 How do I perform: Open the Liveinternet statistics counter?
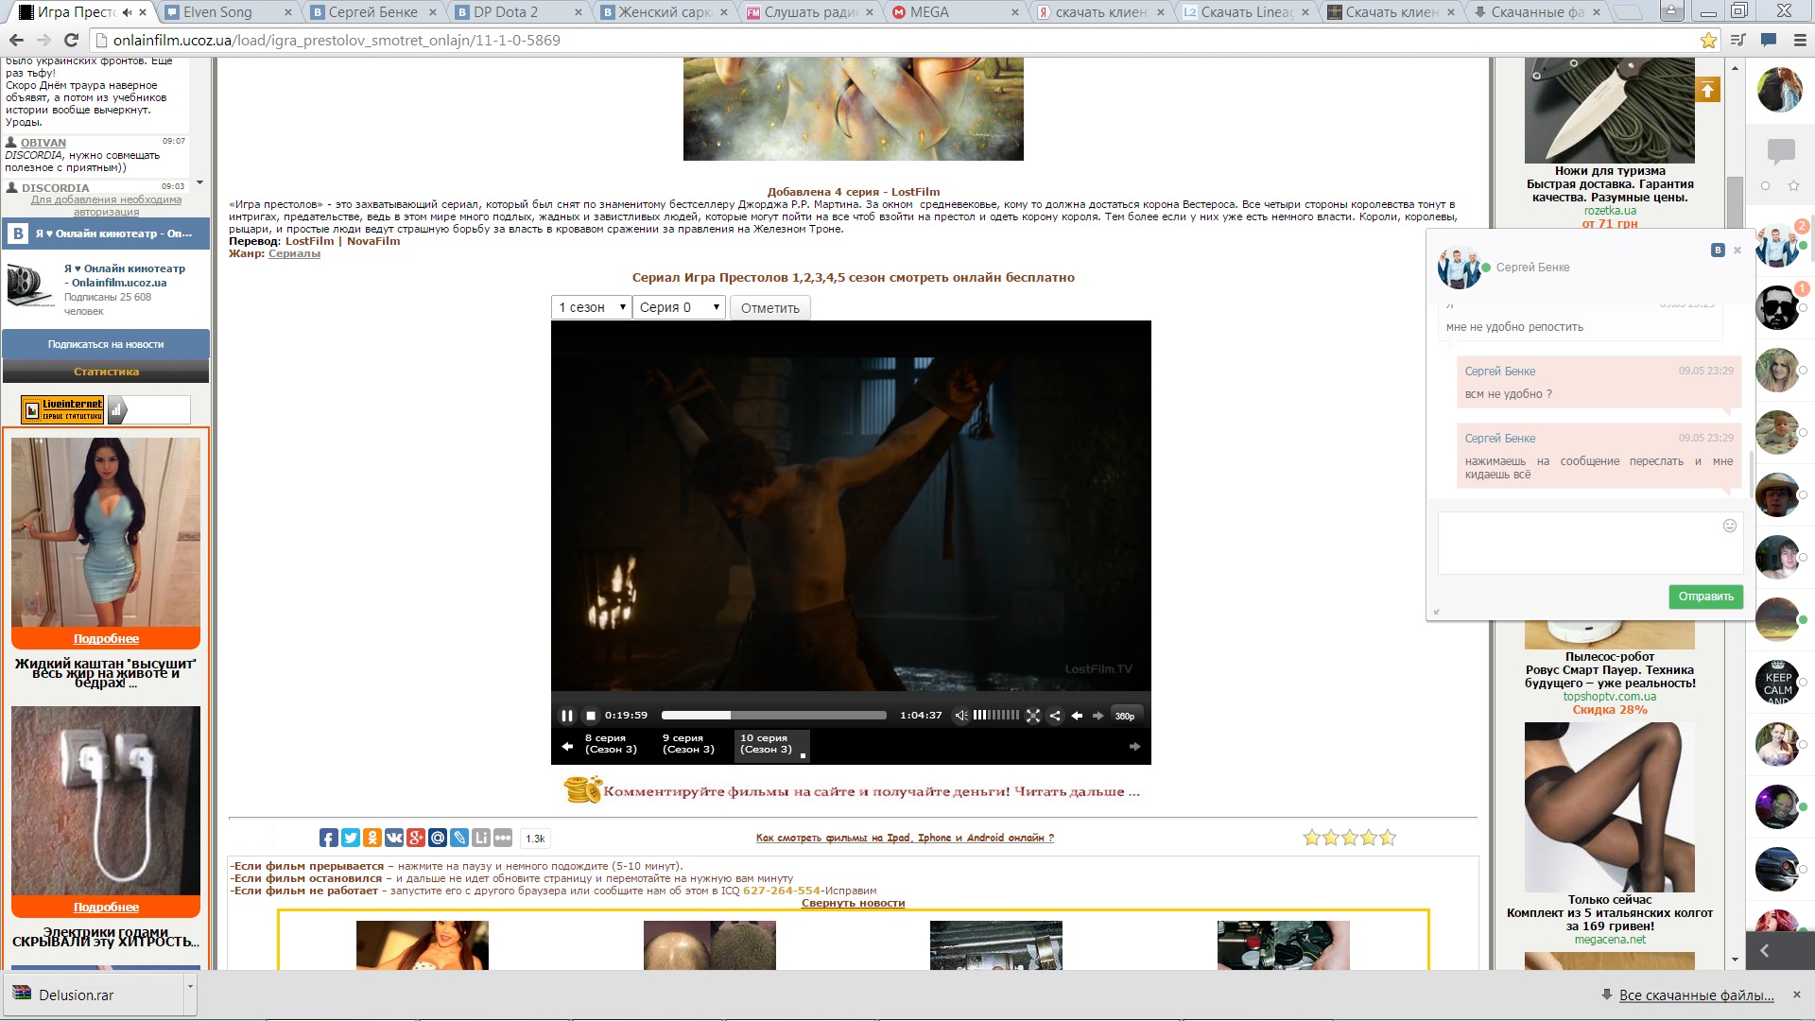pos(63,409)
